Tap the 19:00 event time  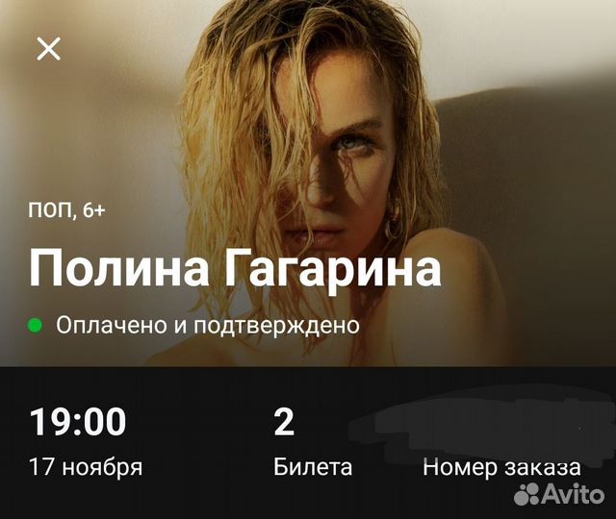(78, 422)
